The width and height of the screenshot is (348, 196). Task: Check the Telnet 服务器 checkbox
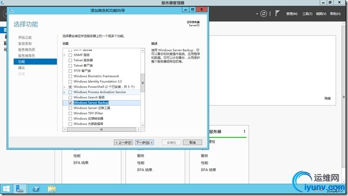tap(70, 60)
